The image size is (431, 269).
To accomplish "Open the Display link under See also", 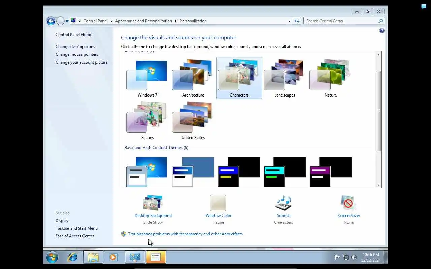I will pos(62,221).
